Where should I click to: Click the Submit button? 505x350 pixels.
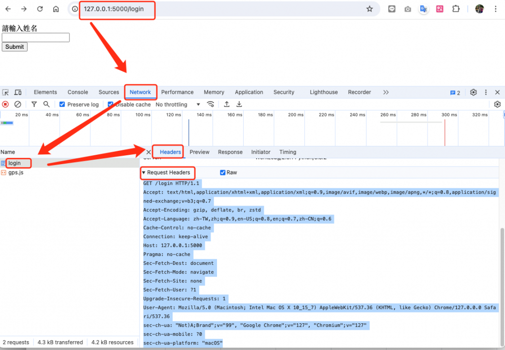14,47
